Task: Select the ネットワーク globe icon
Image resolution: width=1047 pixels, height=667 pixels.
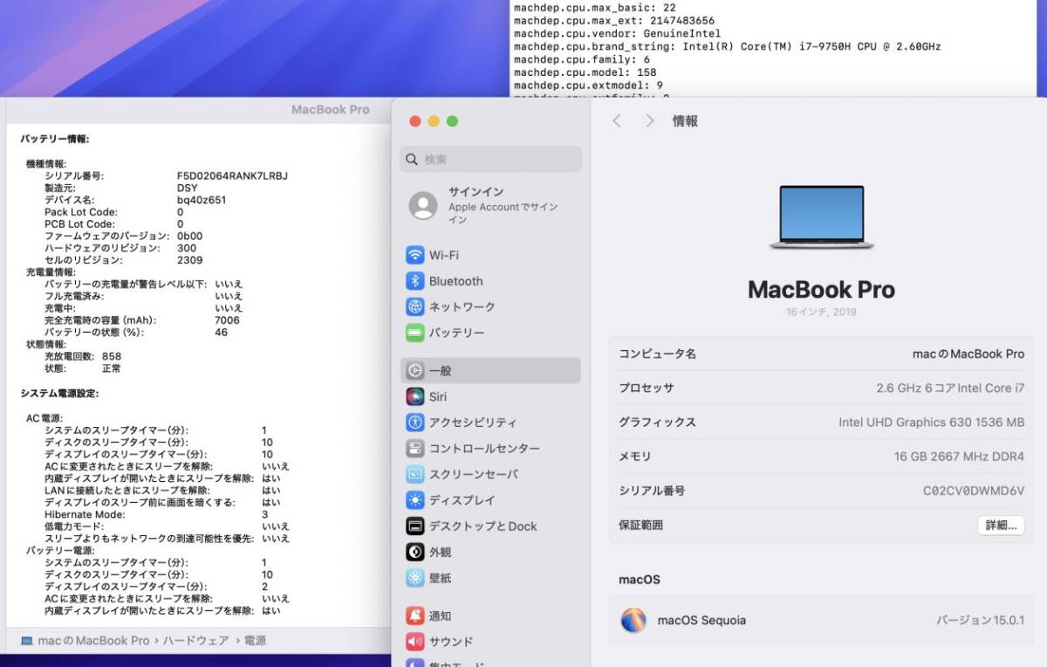Action: click(415, 307)
